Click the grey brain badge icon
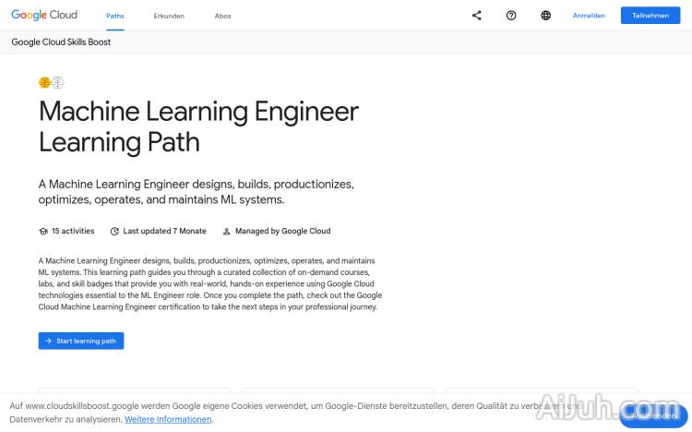Screen dimensions: 692x432 pyautogui.click(x=58, y=82)
